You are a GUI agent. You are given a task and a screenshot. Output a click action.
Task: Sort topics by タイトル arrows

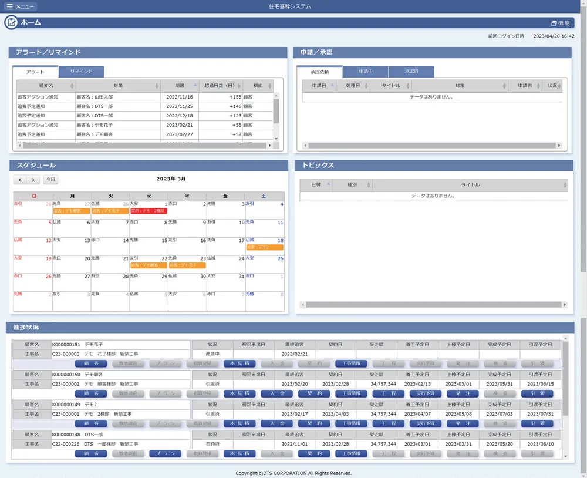click(565, 184)
